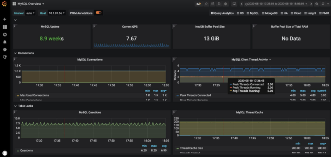Open the Explore compass icon
This screenshot has width=331, height=157.
(x=4, y=34)
